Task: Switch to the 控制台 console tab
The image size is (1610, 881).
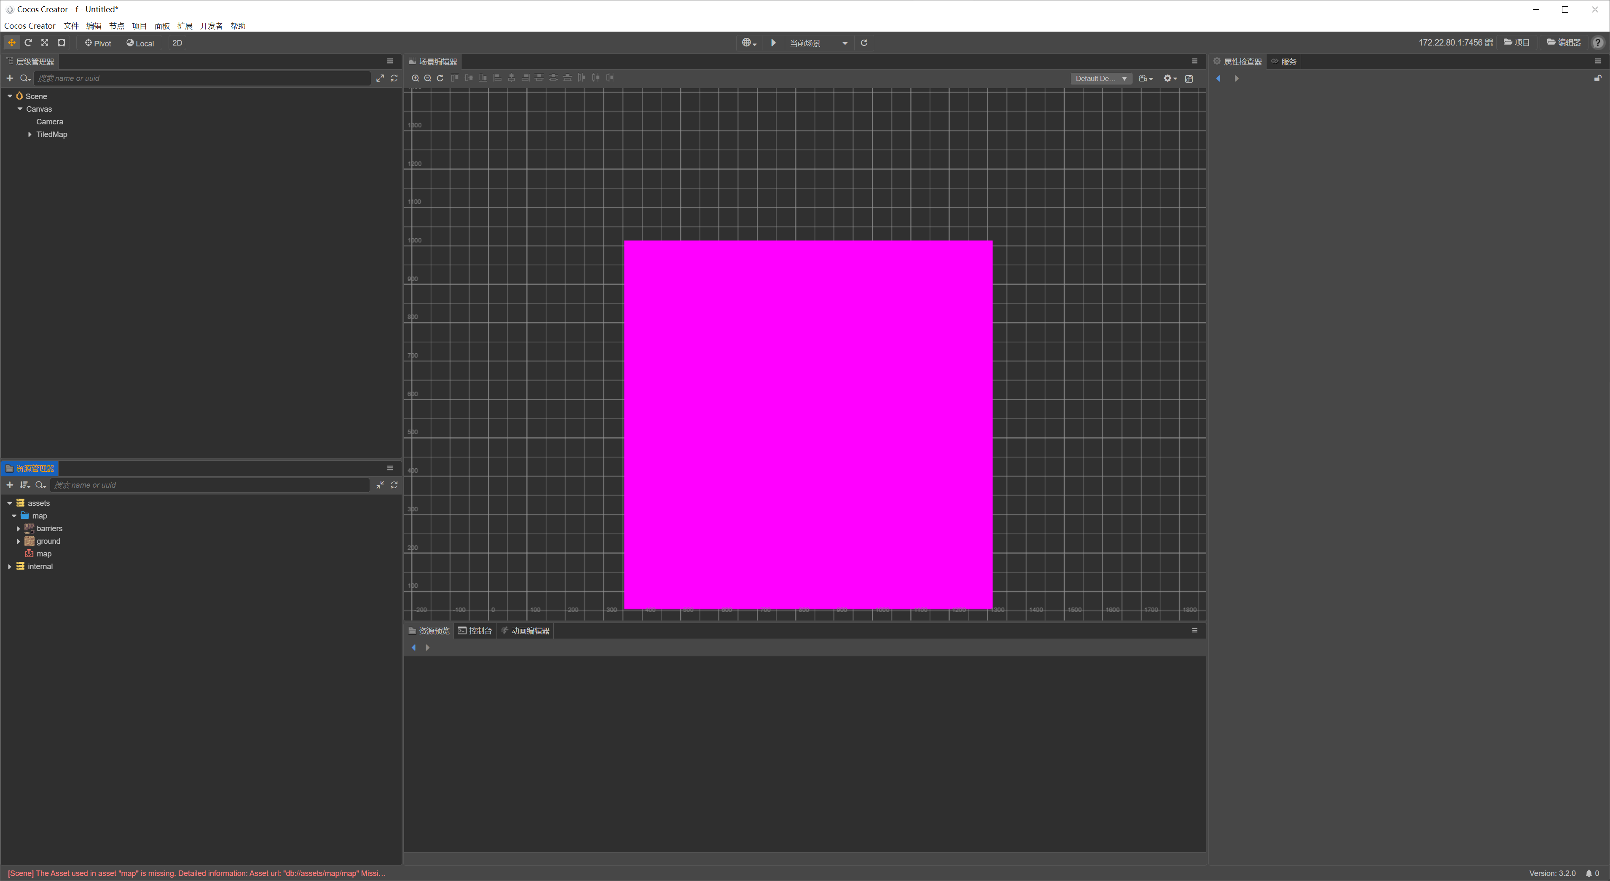Action: [475, 630]
